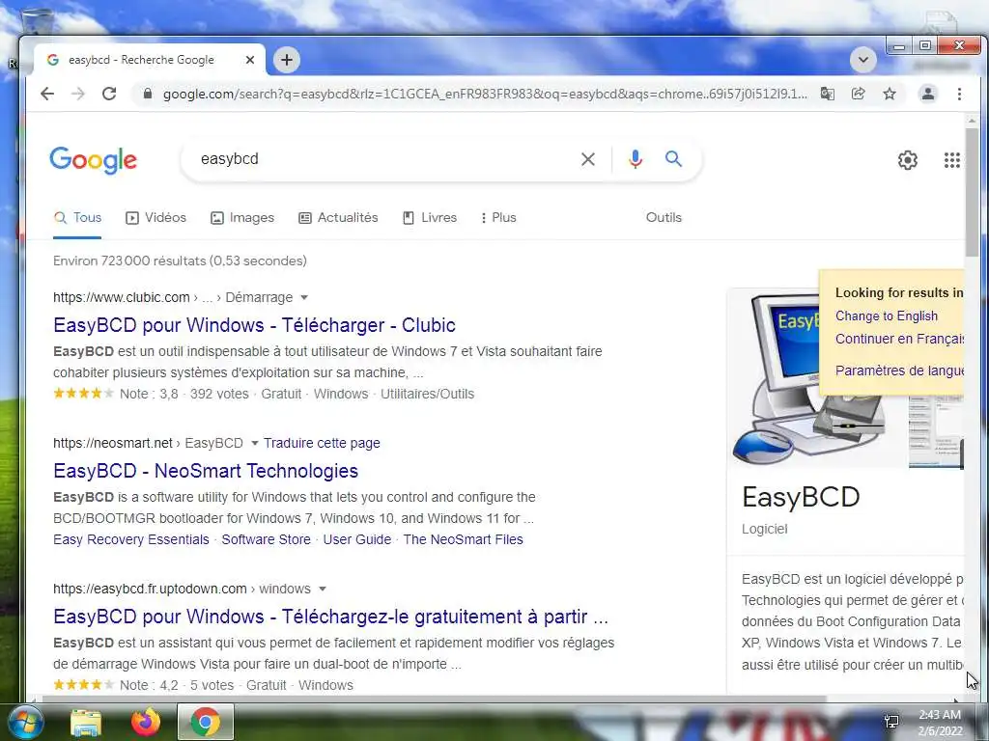
Task: Click the padlock site info icon
Action: [x=148, y=94]
